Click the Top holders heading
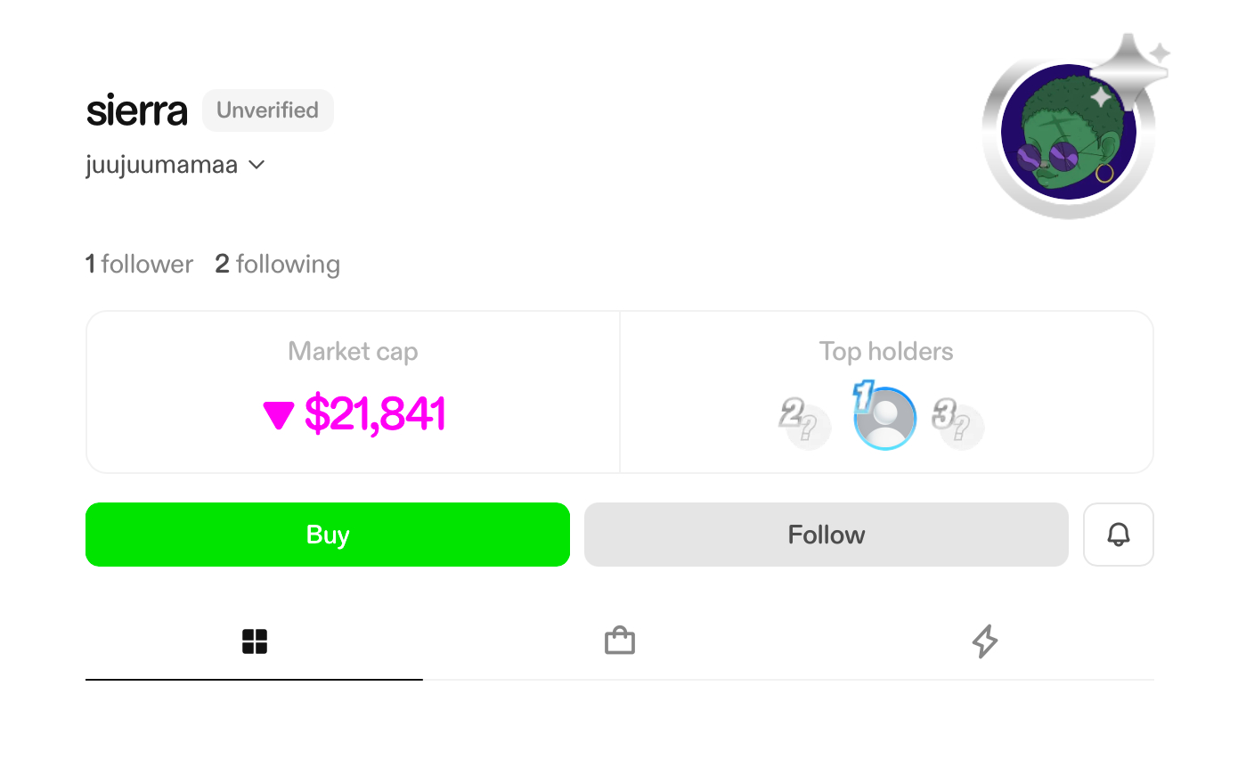 [x=886, y=352]
